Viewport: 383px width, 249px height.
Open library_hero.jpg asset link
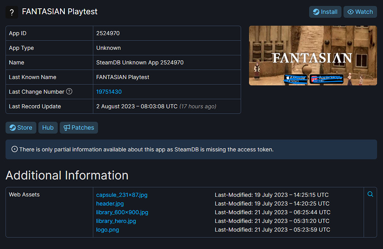point(116,221)
